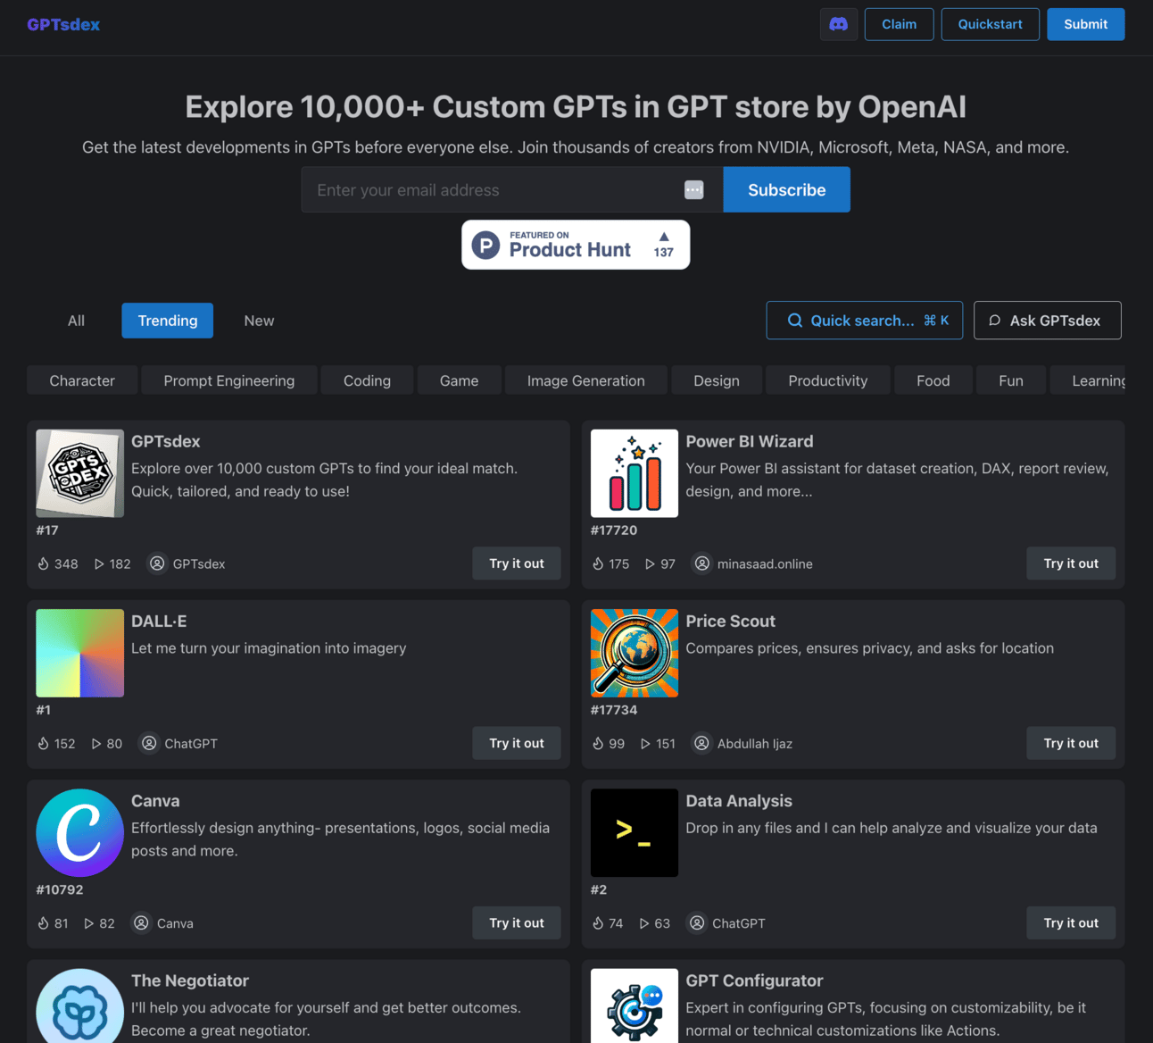Viewport: 1153px width, 1043px height.
Task: Open the Price Scout title
Action: [730, 621]
